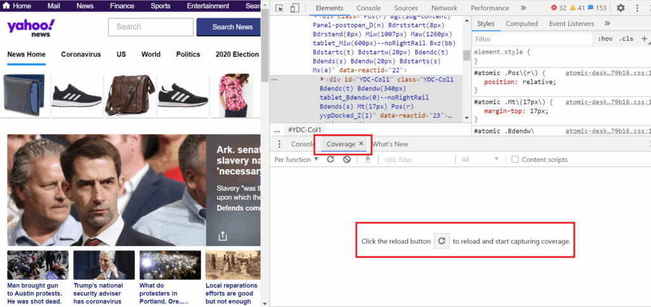Click the brown leather bag ad thumbnail

130,96
